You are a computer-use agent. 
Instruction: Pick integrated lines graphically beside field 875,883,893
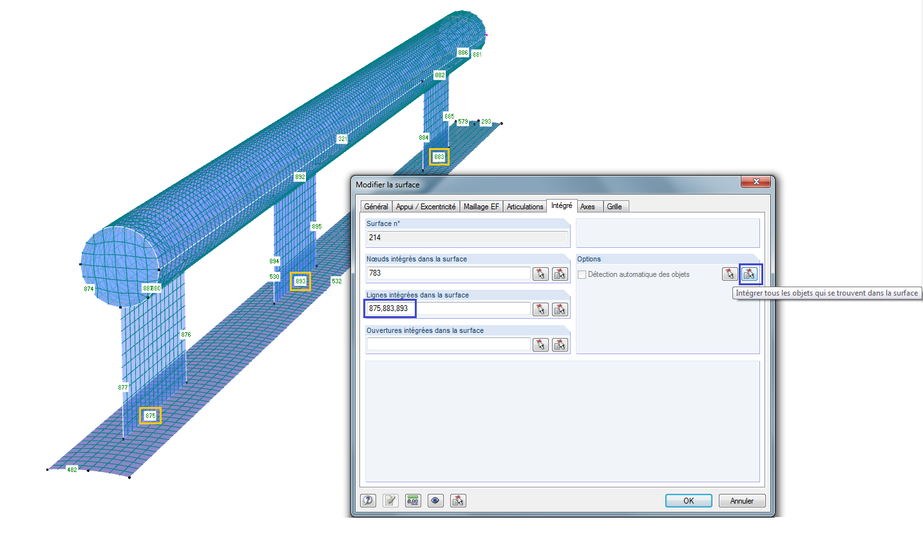pos(540,309)
